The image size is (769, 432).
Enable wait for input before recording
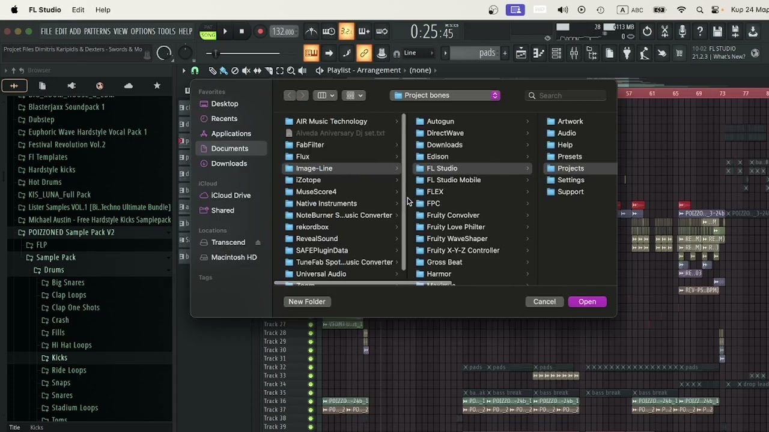(x=329, y=31)
